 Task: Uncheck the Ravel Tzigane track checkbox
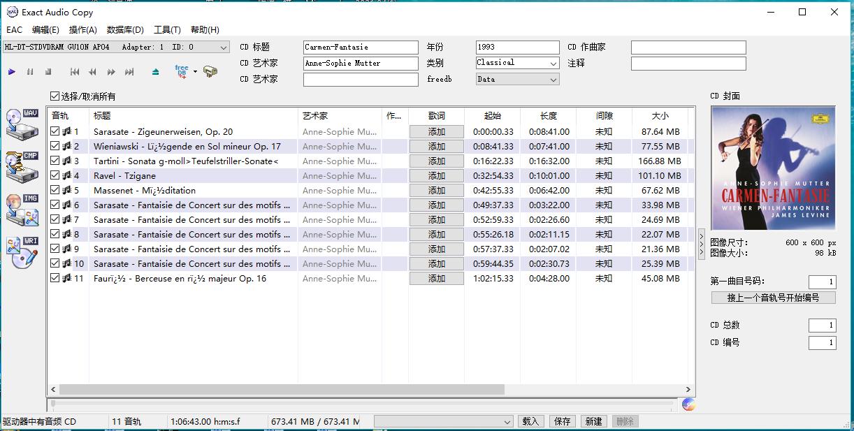(55, 175)
